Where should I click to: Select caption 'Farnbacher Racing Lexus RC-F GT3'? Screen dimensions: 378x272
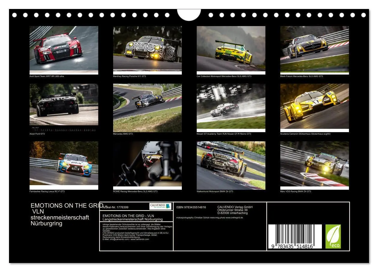tap(47, 191)
